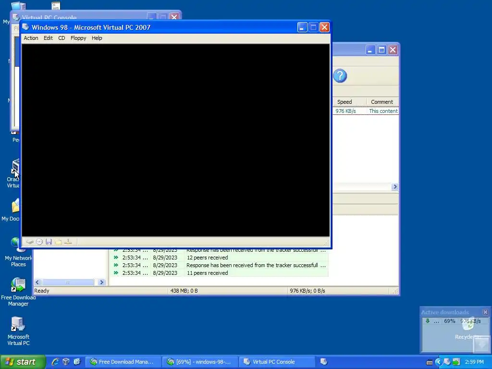Open the Action menu in Virtual PC

point(31,38)
